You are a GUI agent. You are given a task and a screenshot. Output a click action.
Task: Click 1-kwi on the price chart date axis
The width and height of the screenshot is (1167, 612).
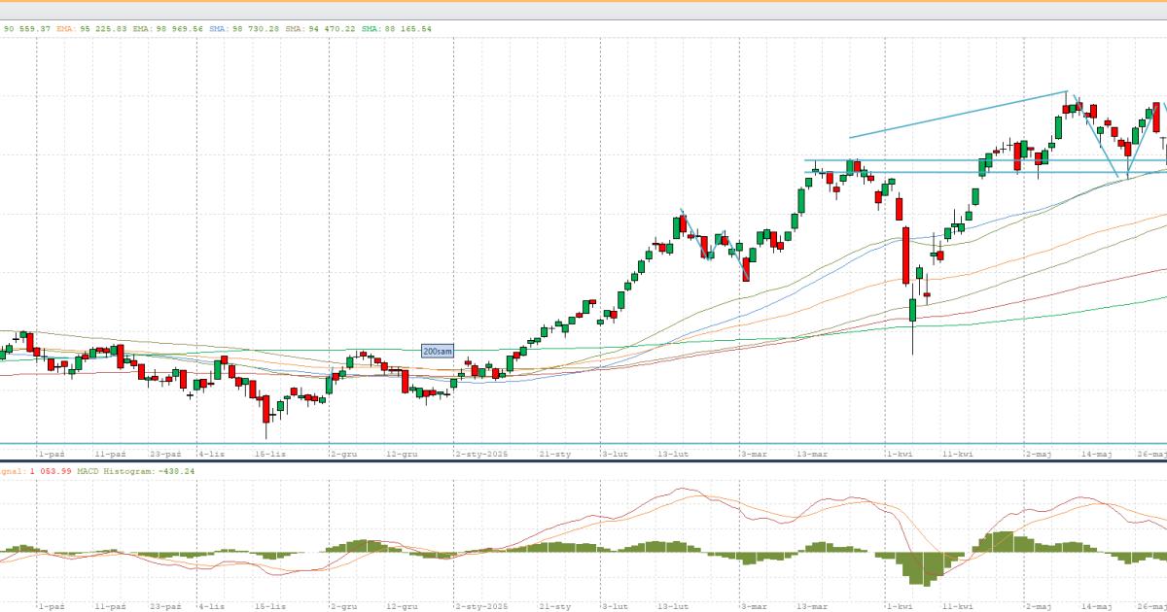899,454
